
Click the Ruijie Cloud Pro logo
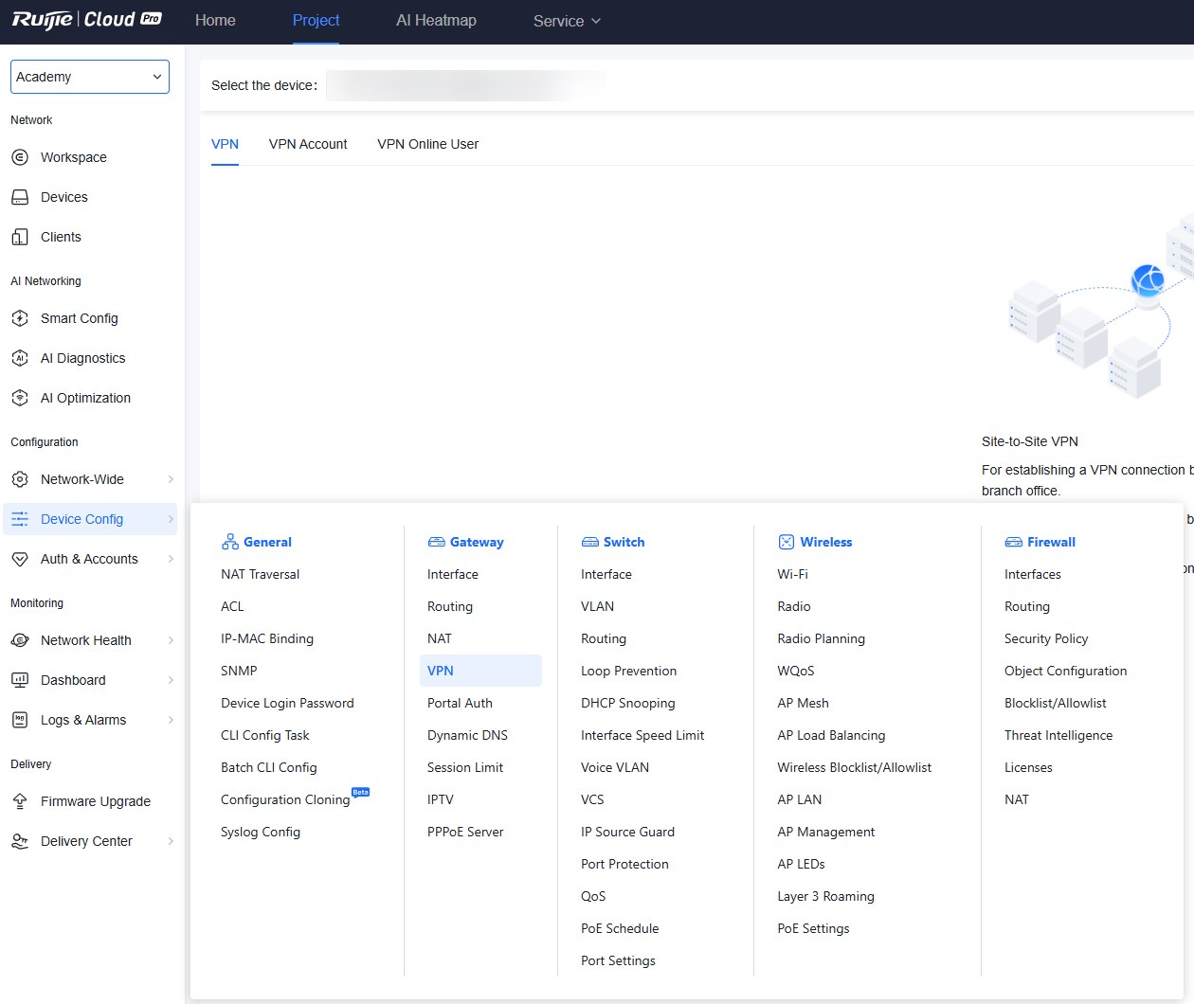click(x=86, y=20)
